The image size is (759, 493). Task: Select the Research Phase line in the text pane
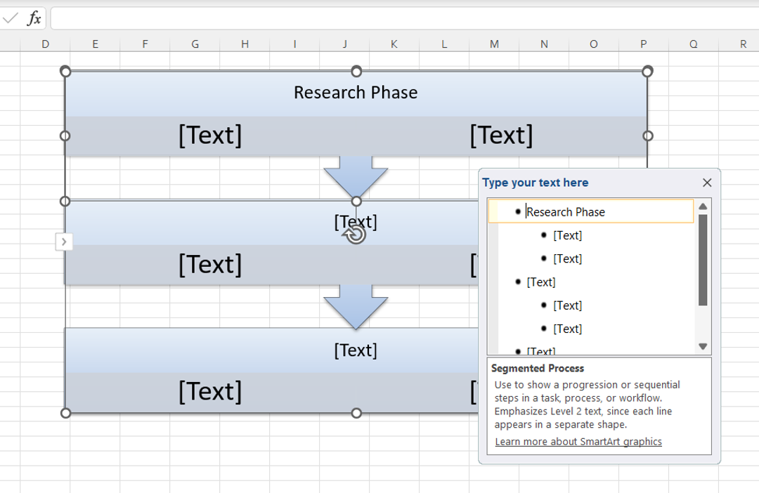tap(566, 211)
